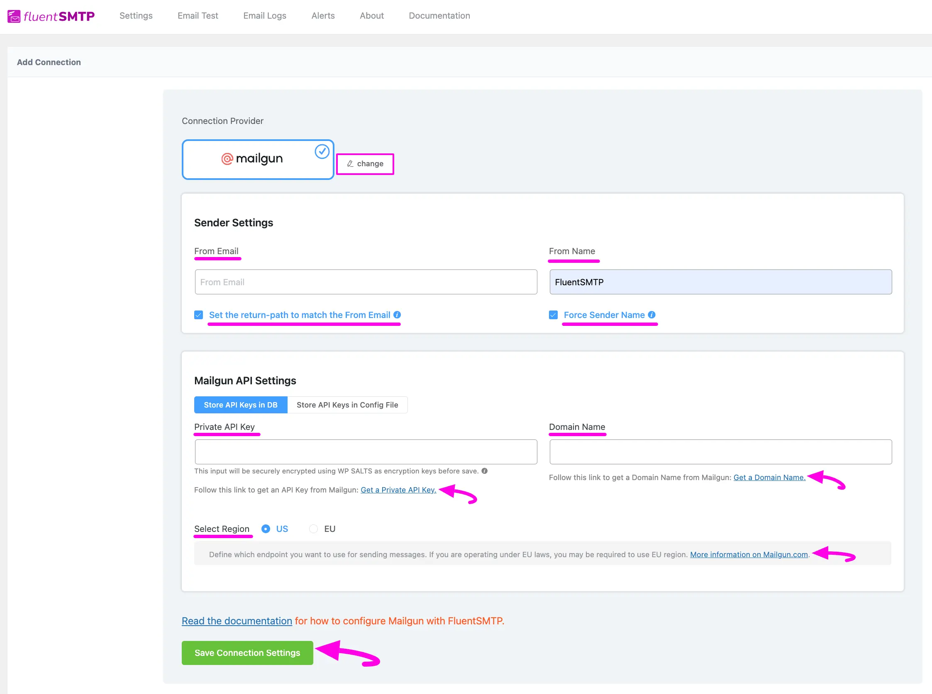Viewport: 932px width, 694px height.
Task: Open the Email Test menu item
Action: [x=198, y=15]
